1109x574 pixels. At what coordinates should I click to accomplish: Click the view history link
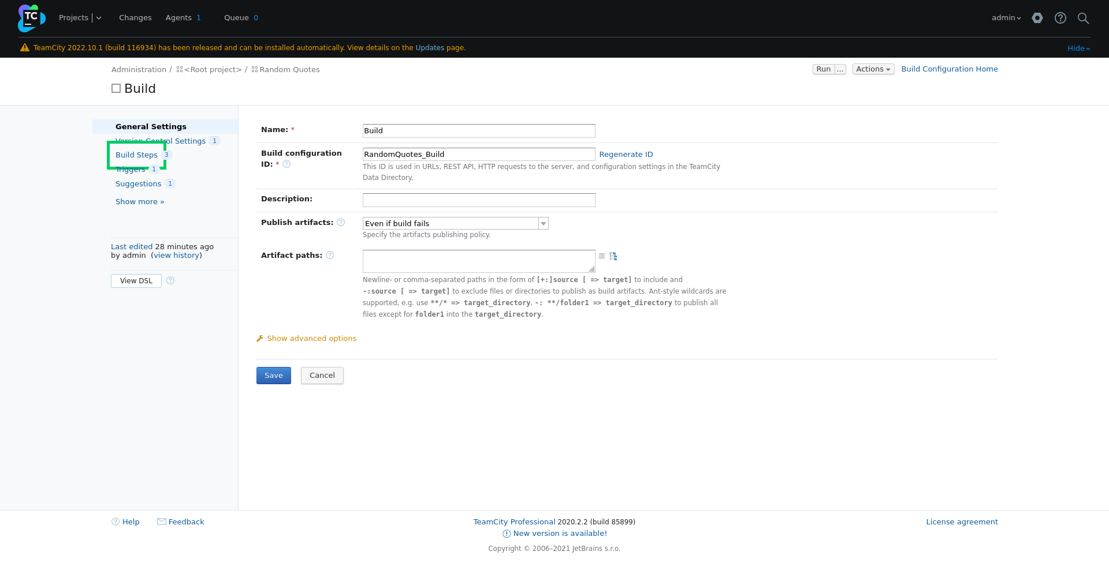pyautogui.click(x=177, y=256)
